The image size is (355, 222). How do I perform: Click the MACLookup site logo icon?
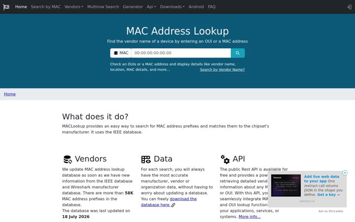pos(6,7)
